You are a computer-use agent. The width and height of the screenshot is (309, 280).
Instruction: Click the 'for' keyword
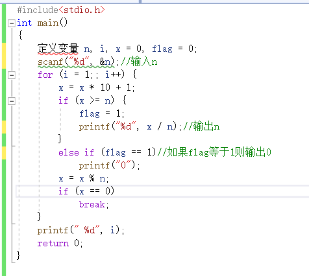pyautogui.click(x=45, y=75)
